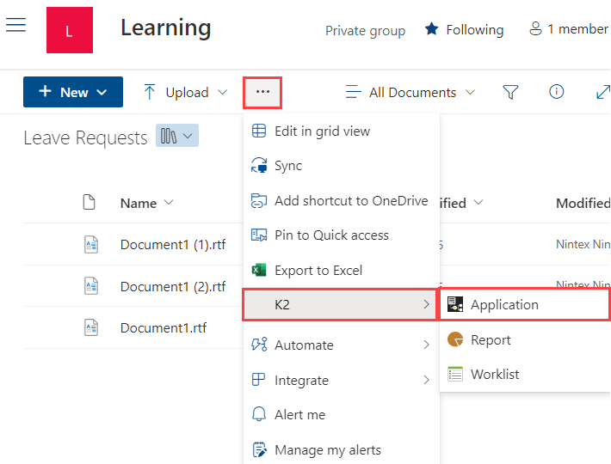The width and height of the screenshot is (611, 464).
Task: Choose Export to Excel from menu
Action: [318, 271]
